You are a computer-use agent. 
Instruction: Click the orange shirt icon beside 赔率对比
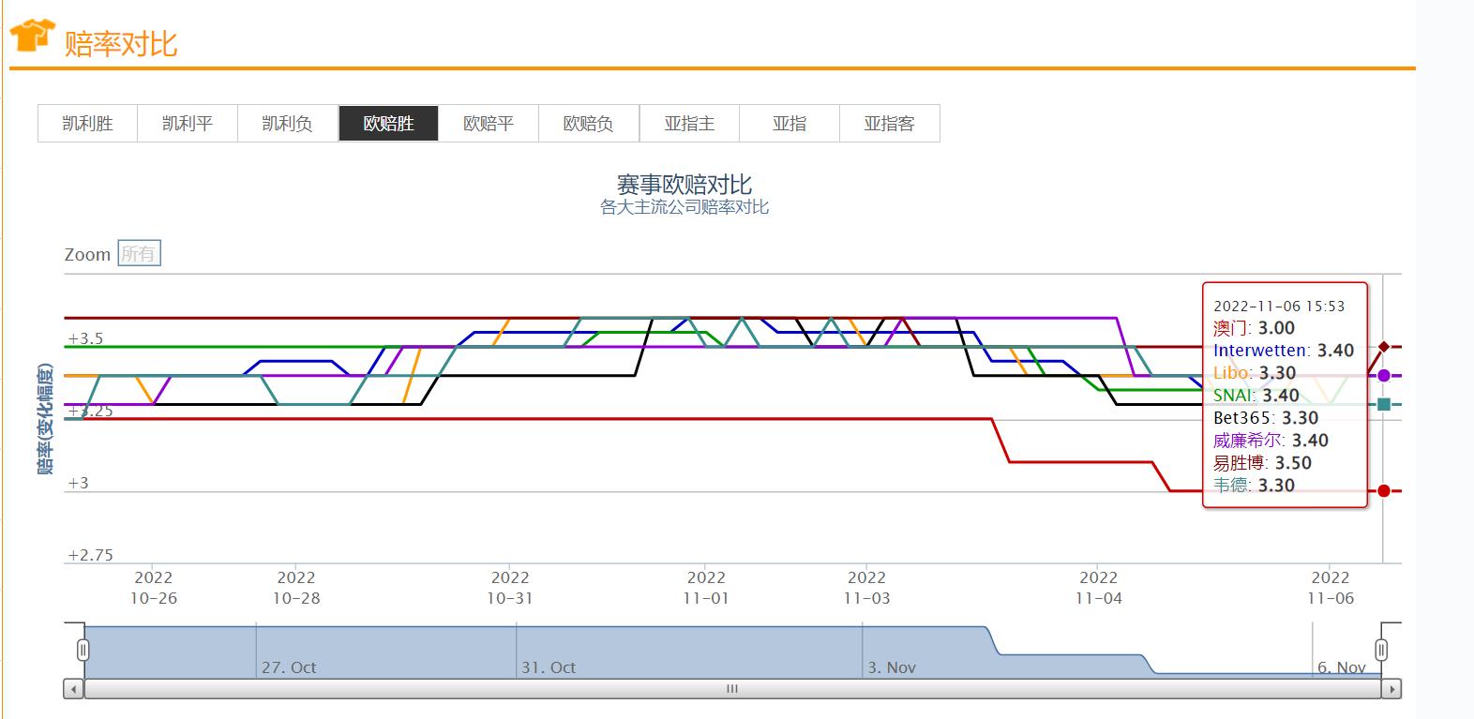tap(32, 36)
